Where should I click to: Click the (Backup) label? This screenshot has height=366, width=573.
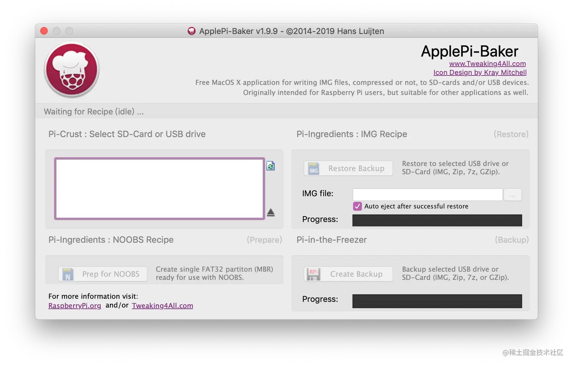point(512,240)
